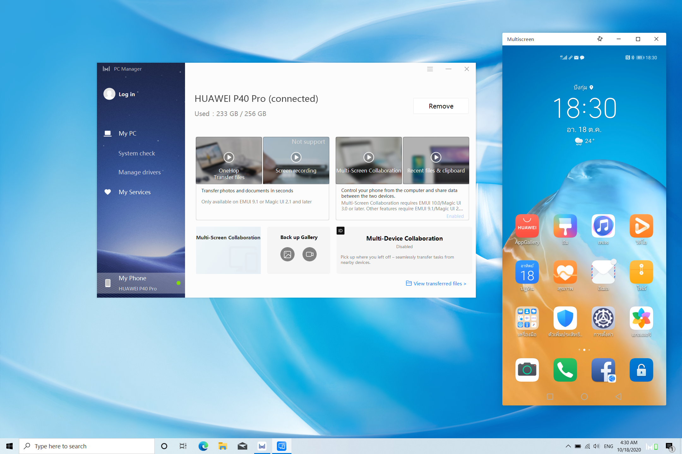Open the Email envelope app
The width and height of the screenshot is (682, 454).
(x=603, y=272)
